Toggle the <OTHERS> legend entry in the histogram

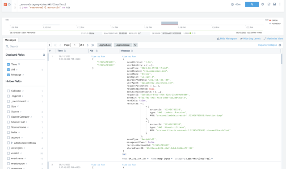[x=275, y=24]
